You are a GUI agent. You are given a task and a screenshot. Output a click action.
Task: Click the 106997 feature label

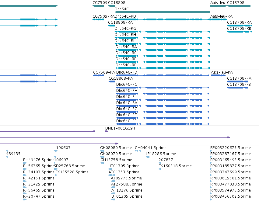[61, 160]
